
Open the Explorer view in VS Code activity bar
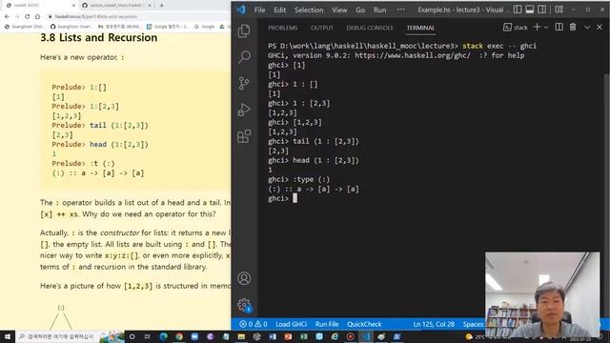[x=244, y=31]
